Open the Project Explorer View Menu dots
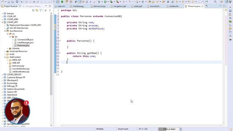This screenshot has width=233, height=131. point(50,10)
